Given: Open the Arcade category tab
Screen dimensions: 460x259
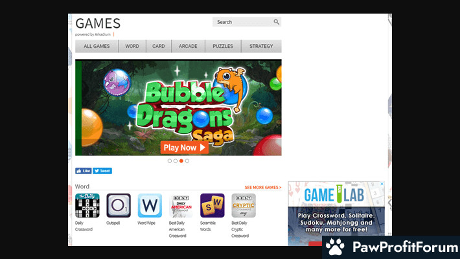Looking at the screenshot, I should 188,46.
